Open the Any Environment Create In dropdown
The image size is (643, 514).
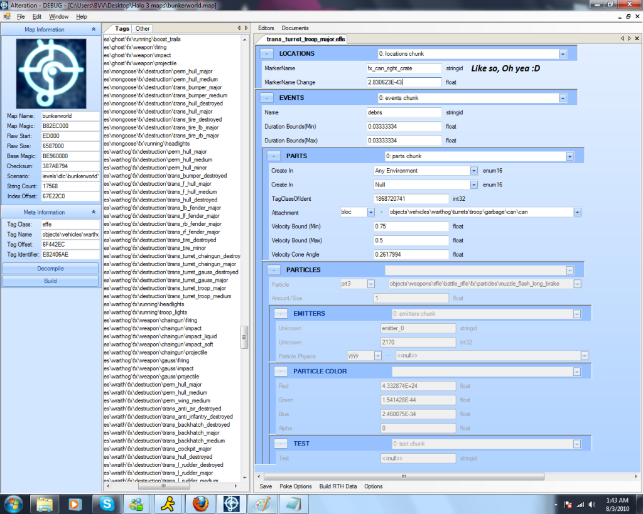(473, 171)
